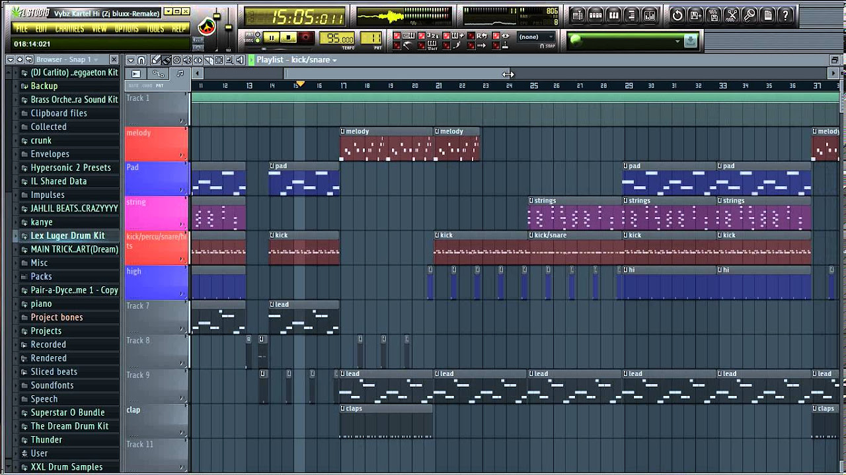Toggle the metronome switch
Viewport: 846px width, 475px height.
tap(397, 46)
